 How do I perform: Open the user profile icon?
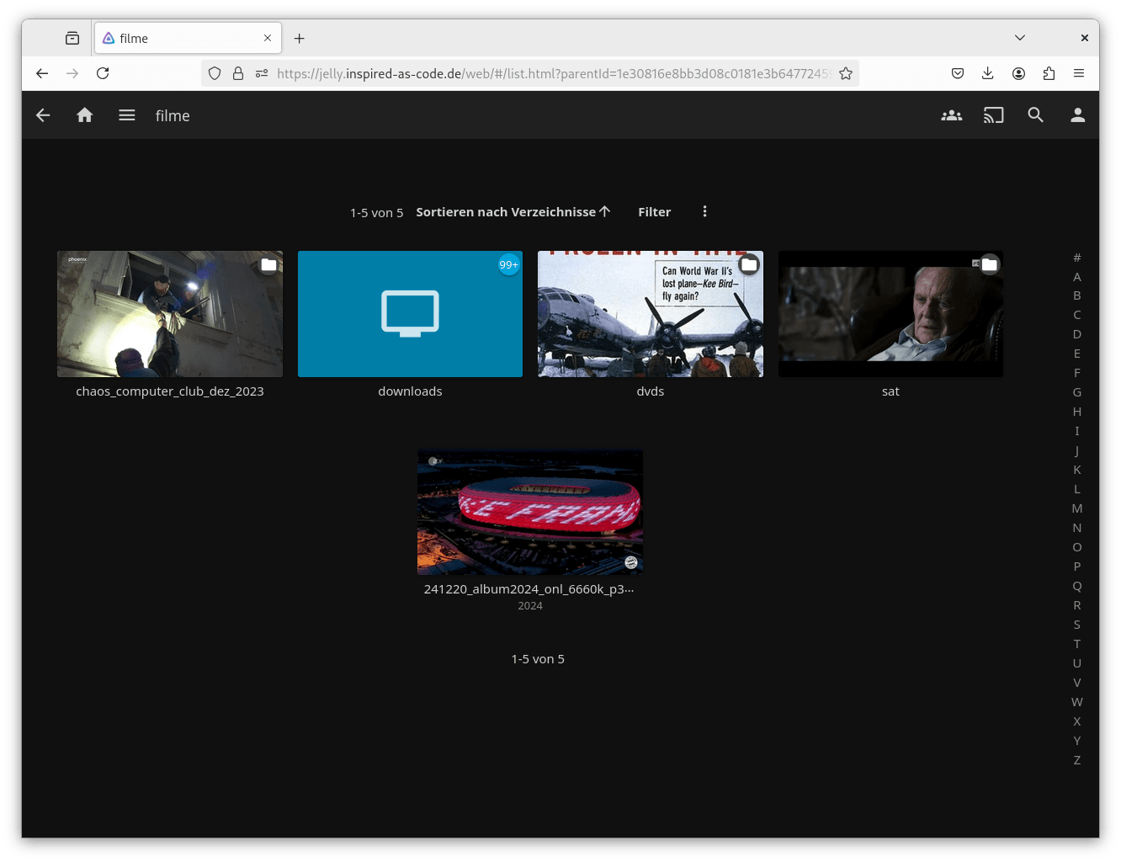point(1077,115)
